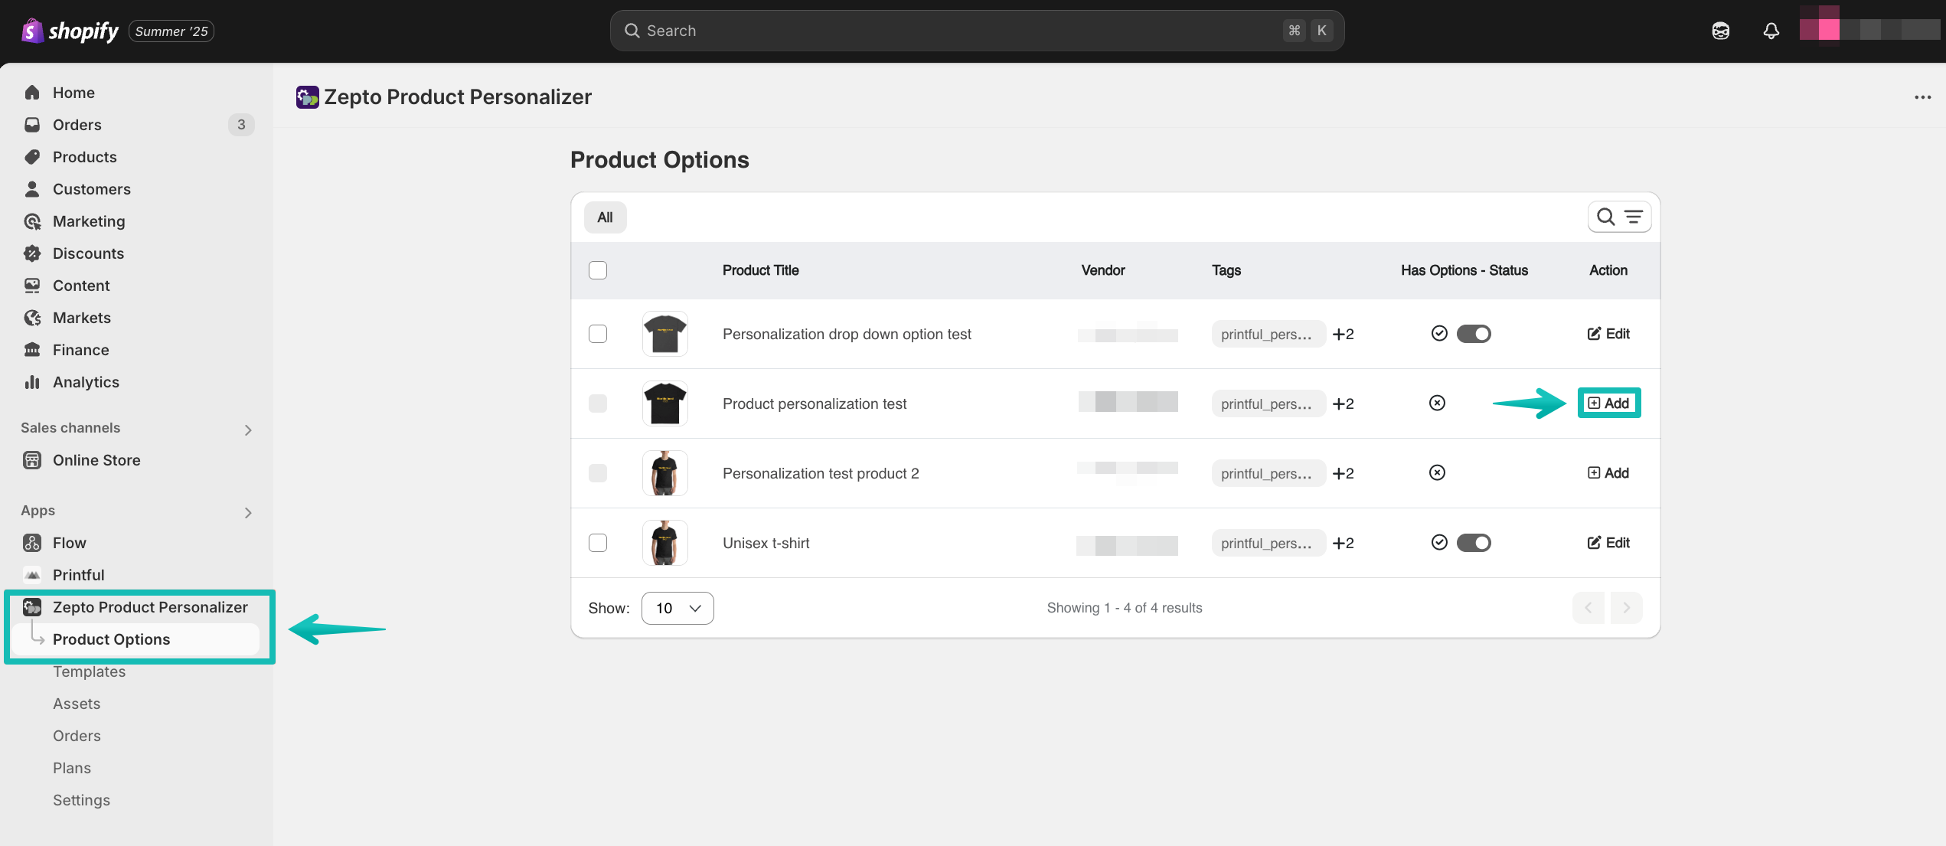1946x846 pixels.
Task: Click the Finance bank icon
Action: pyautogui.click(x=32, y=350)
